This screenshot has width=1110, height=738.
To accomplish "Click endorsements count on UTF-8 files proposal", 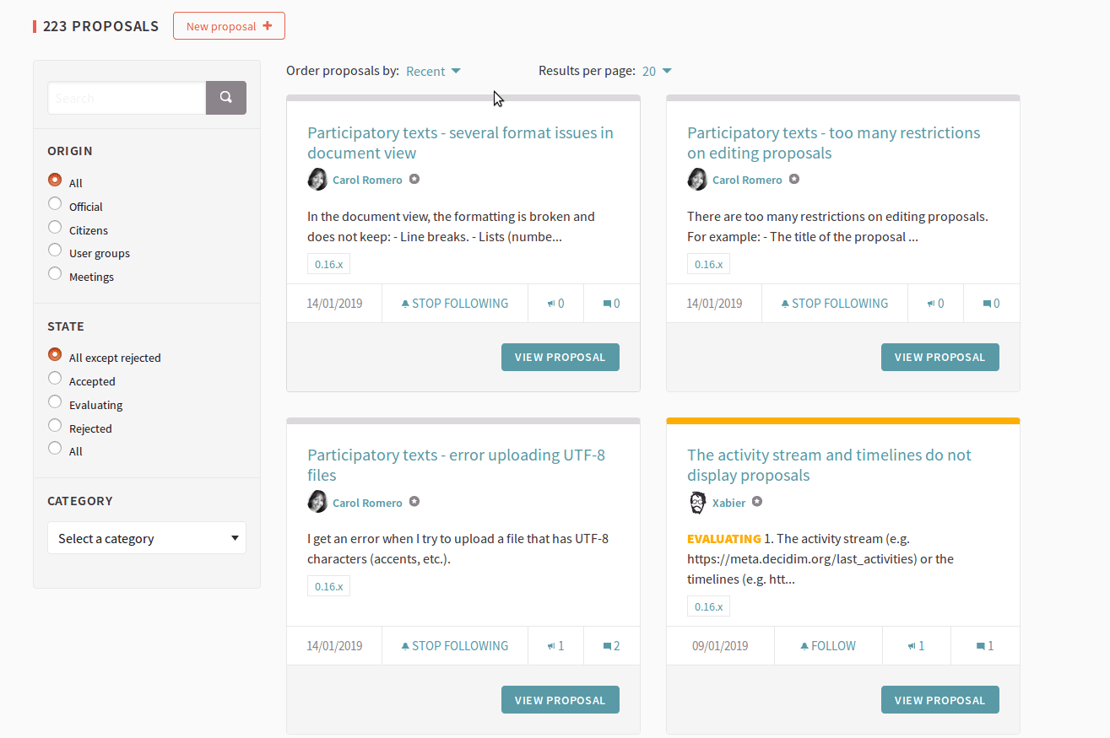I will click(x=555, y=646).
